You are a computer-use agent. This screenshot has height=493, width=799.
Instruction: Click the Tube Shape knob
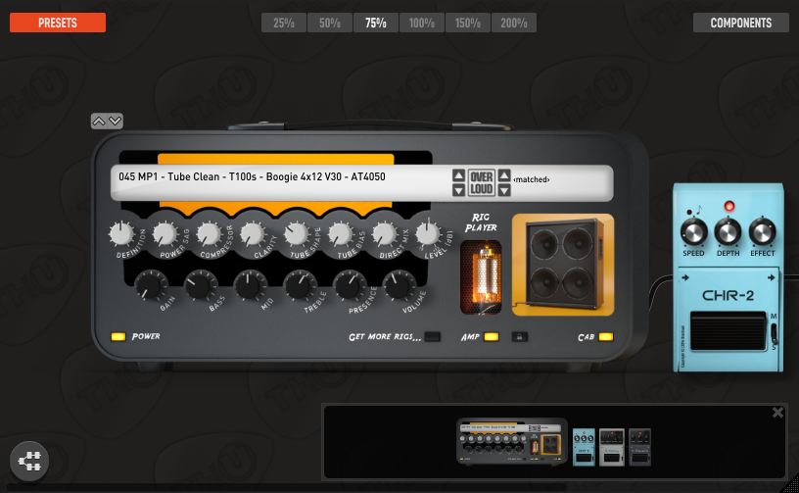[x=296, y=234]
